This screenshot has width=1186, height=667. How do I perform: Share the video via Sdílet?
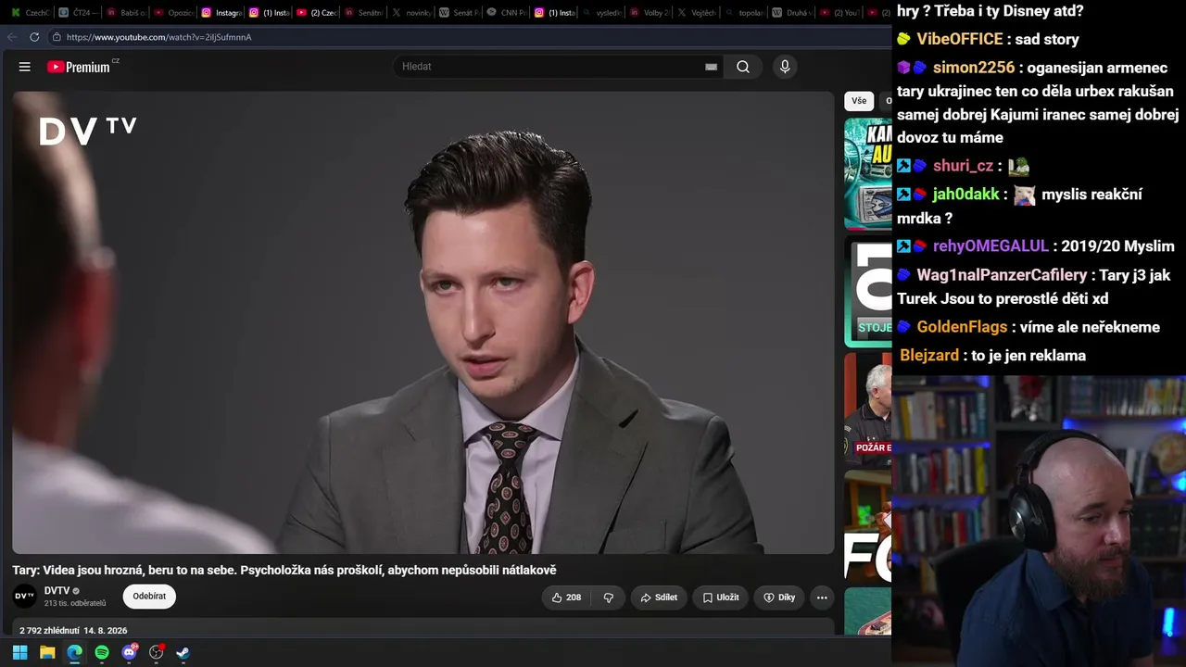[x=659, y=598]
